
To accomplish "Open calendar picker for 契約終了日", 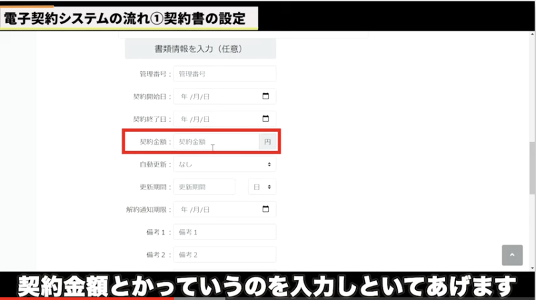I will pyautogui.click(x=265, y=119).
